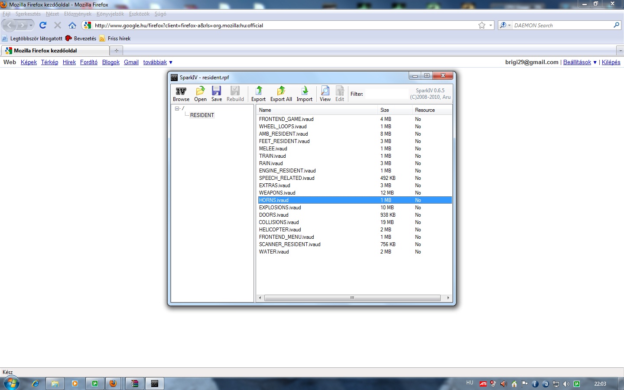Click the scrollbar right arrow in file list
The width and height of the screenshot is (624, 390).
[448, 298]
